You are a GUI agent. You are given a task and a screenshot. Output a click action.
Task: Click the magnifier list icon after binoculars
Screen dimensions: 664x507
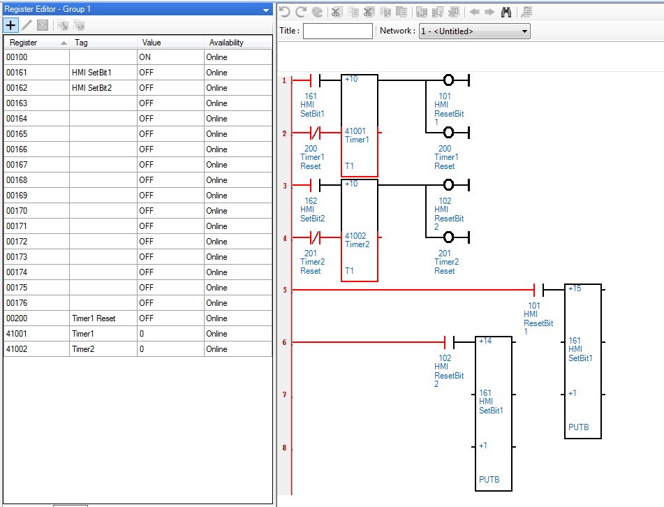(526, 12)
